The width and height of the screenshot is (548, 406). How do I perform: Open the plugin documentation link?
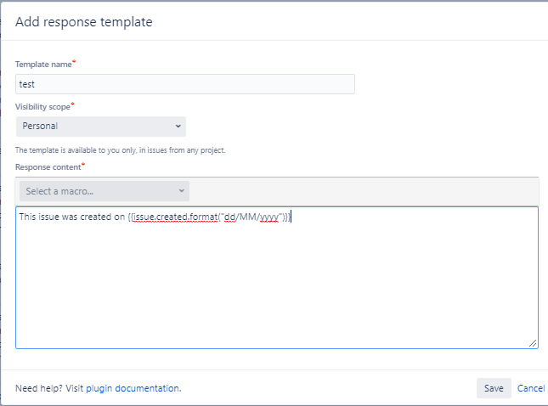(x=133, y=388)
